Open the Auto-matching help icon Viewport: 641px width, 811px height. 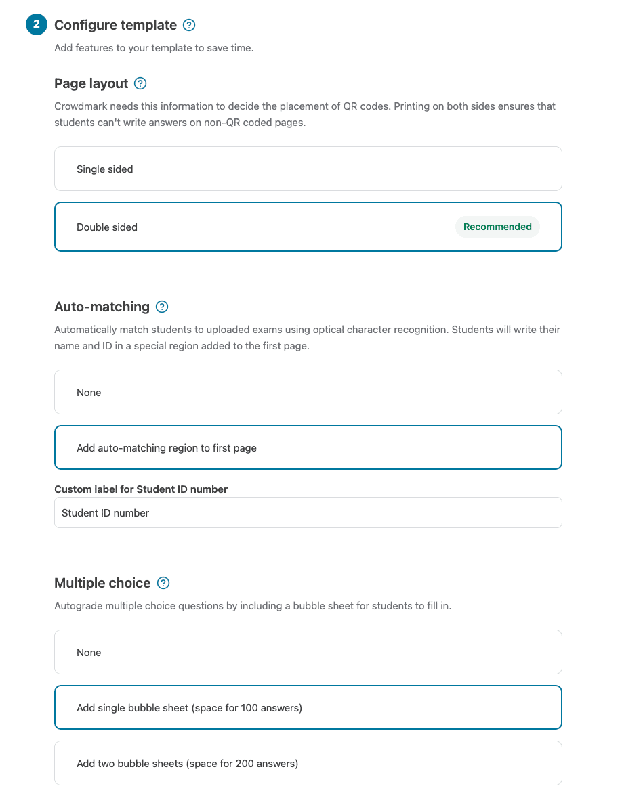[161, 307]
